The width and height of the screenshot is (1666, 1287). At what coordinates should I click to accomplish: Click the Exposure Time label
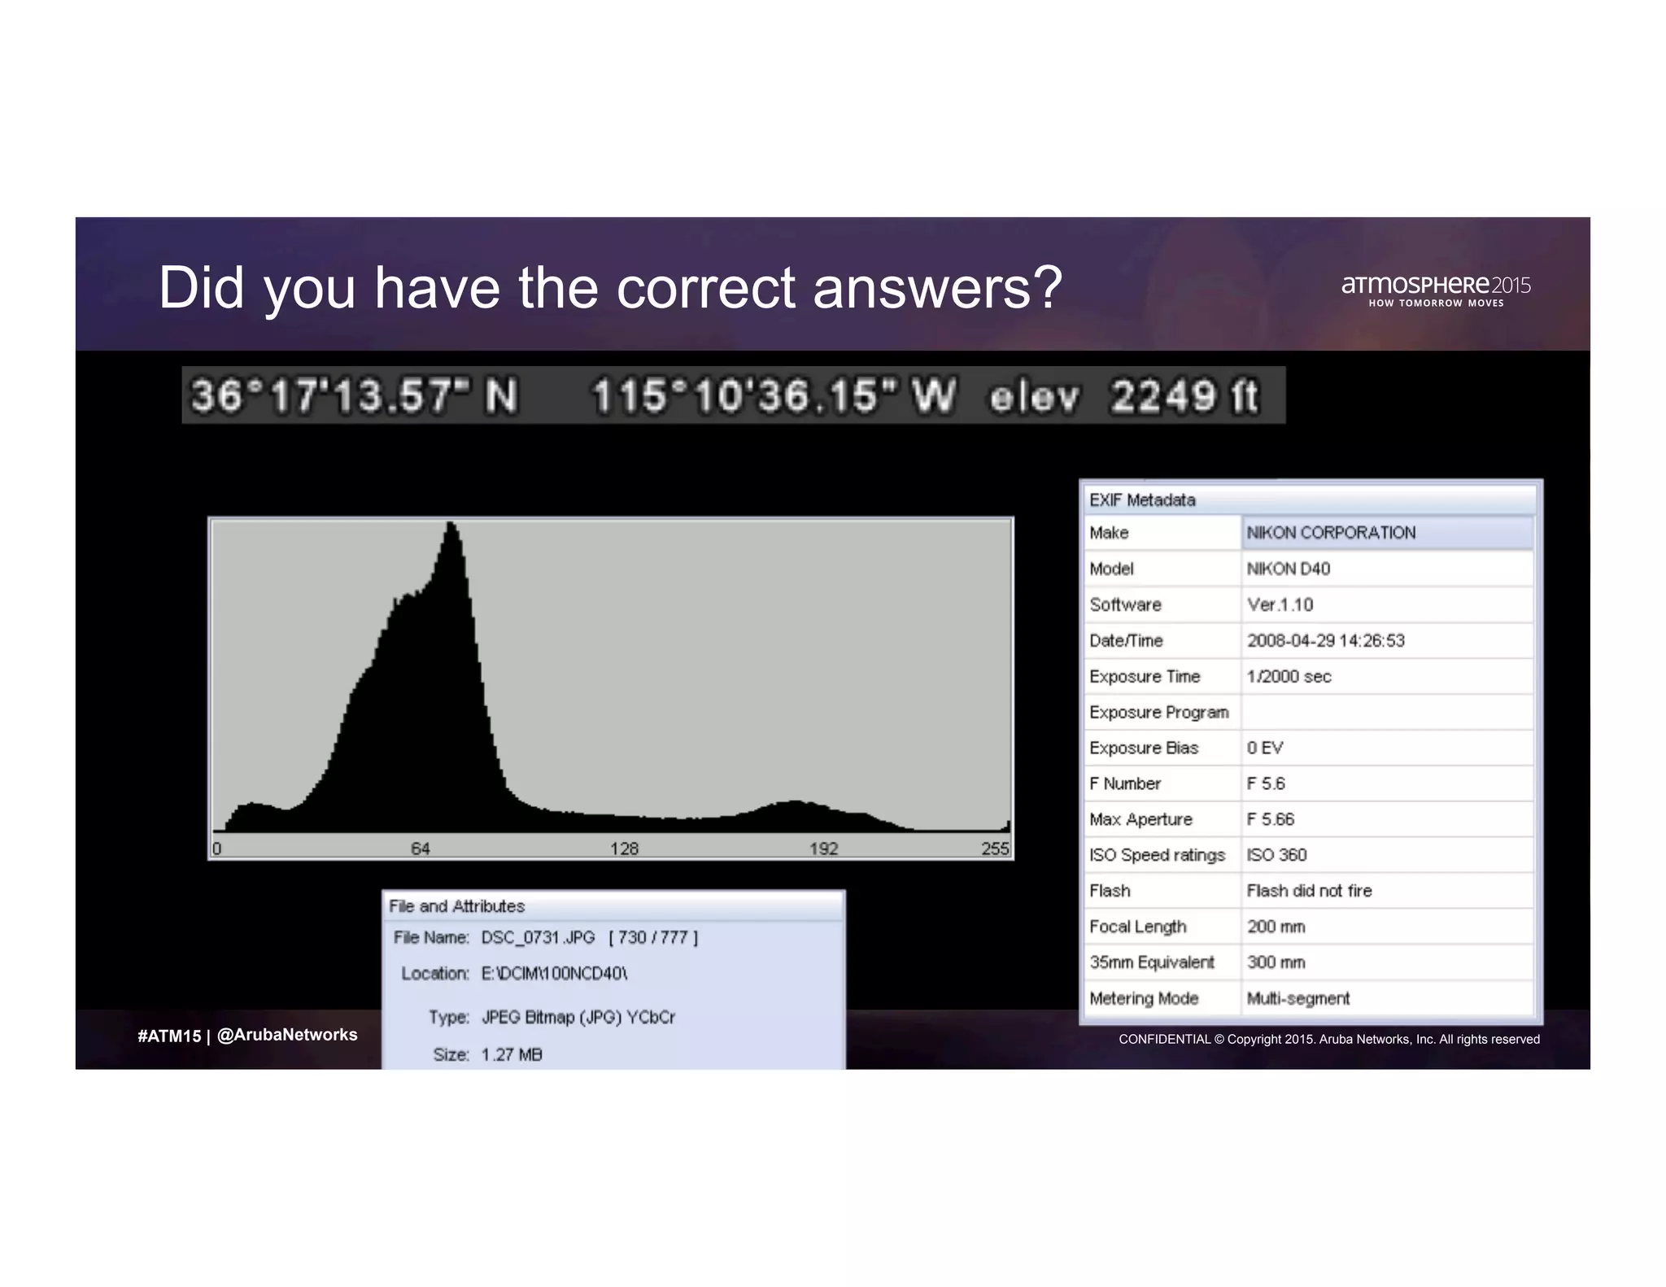pyautogui.click(x=1145, y=676)
